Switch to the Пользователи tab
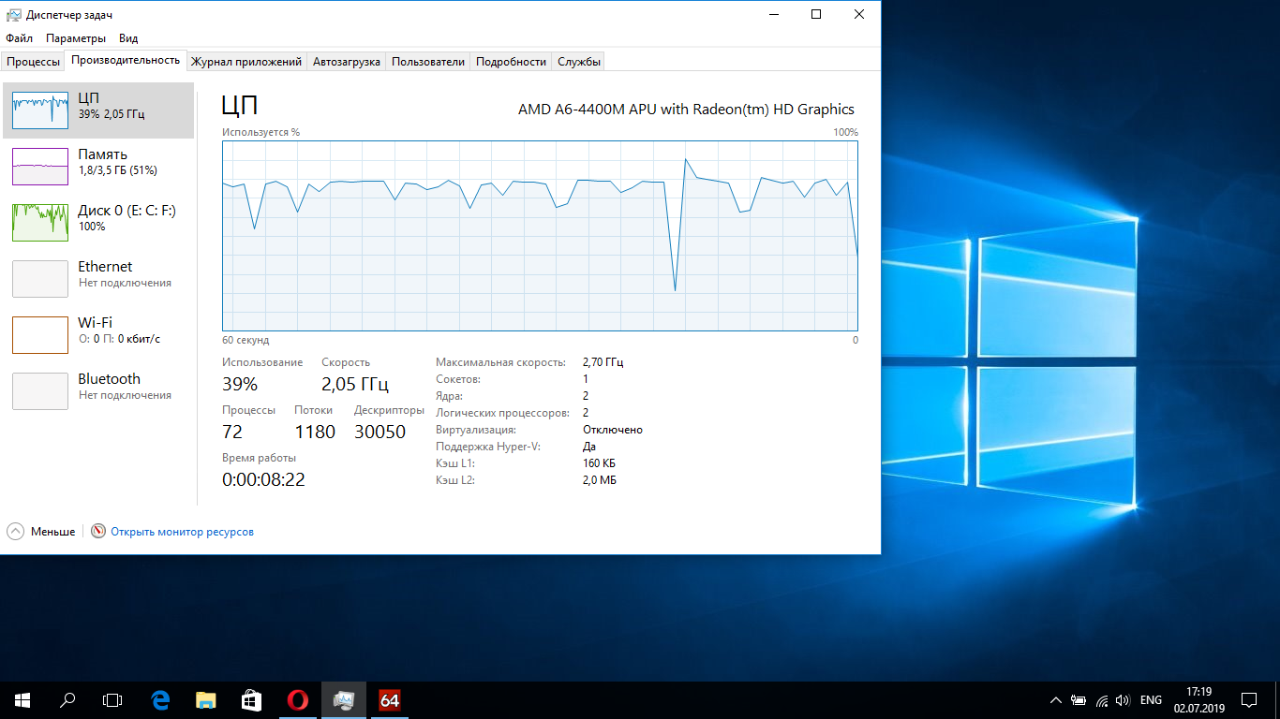The image size is (1280, 719). coord(428,62)
